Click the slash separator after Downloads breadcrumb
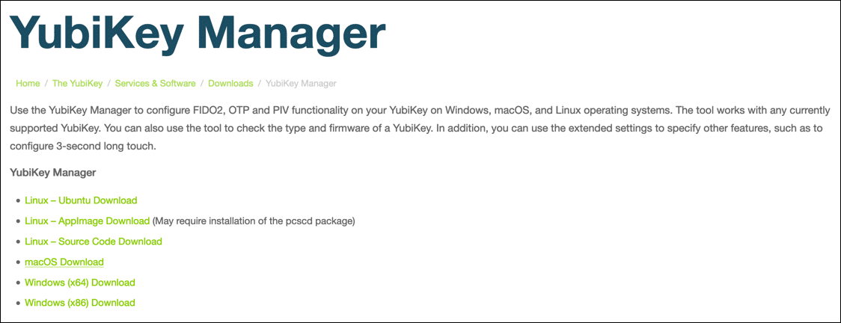841x323 pixels. click(x=259, y=84)
